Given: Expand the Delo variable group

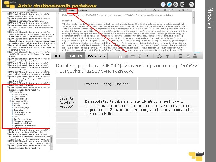Looking at the screenshot, I should 12,116.
